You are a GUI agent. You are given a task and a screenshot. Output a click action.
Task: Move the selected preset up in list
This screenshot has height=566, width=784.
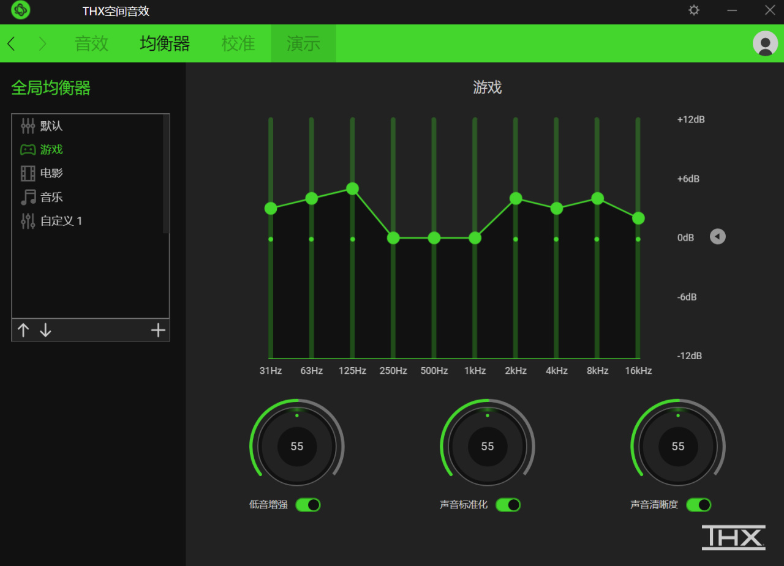pos(23,330)
